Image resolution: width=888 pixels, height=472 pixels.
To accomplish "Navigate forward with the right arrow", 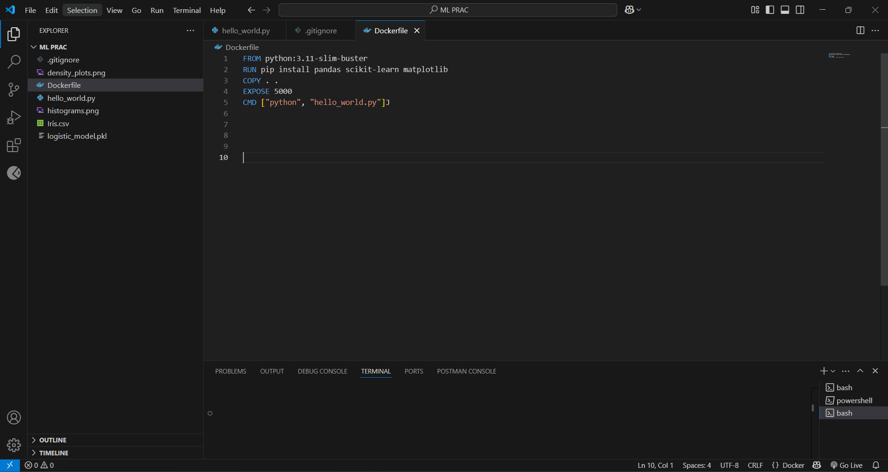I will point(267,10).
